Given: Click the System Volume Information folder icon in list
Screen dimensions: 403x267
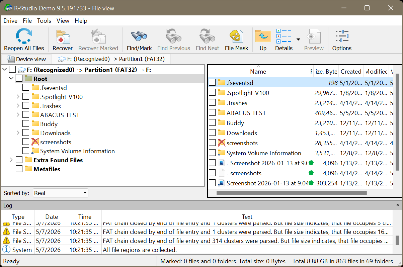Looking at the screenshot, I should coord(222,153).
